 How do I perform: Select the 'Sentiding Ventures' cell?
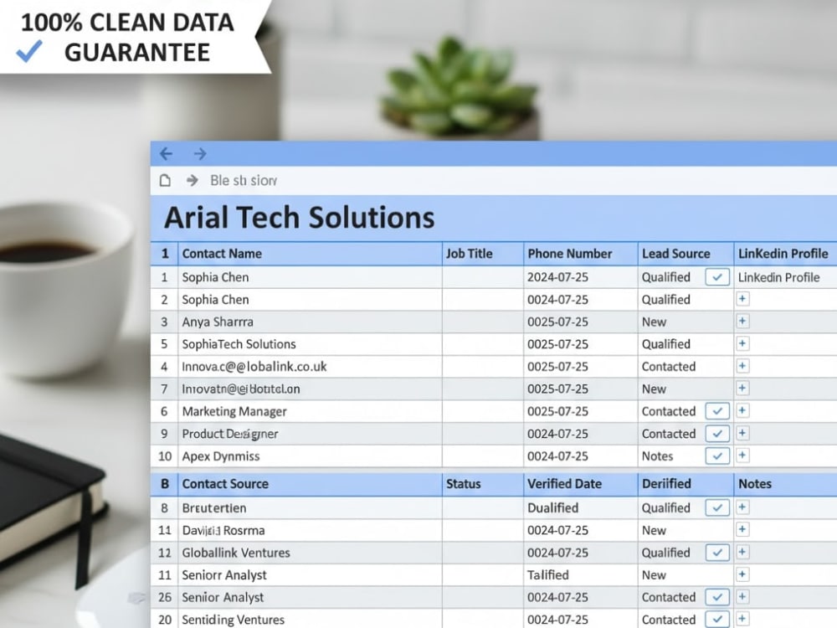[310, 620]
